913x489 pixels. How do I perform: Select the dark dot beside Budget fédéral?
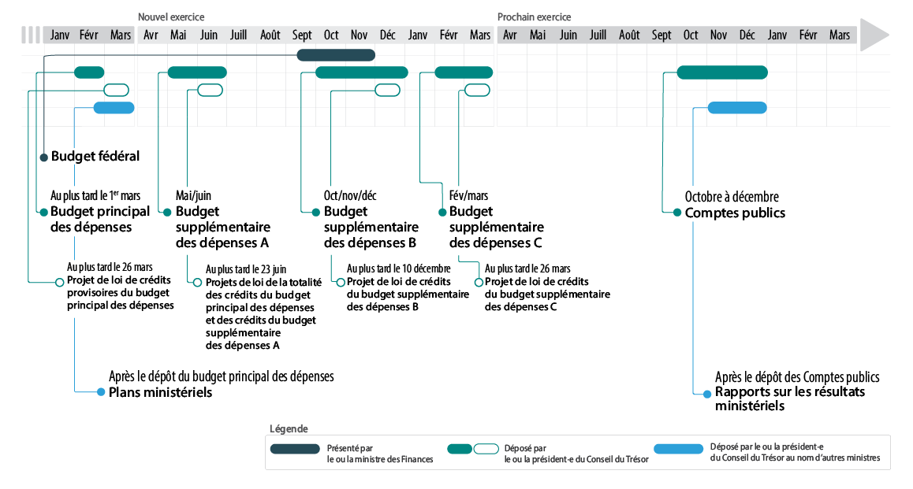click(44, 157)
